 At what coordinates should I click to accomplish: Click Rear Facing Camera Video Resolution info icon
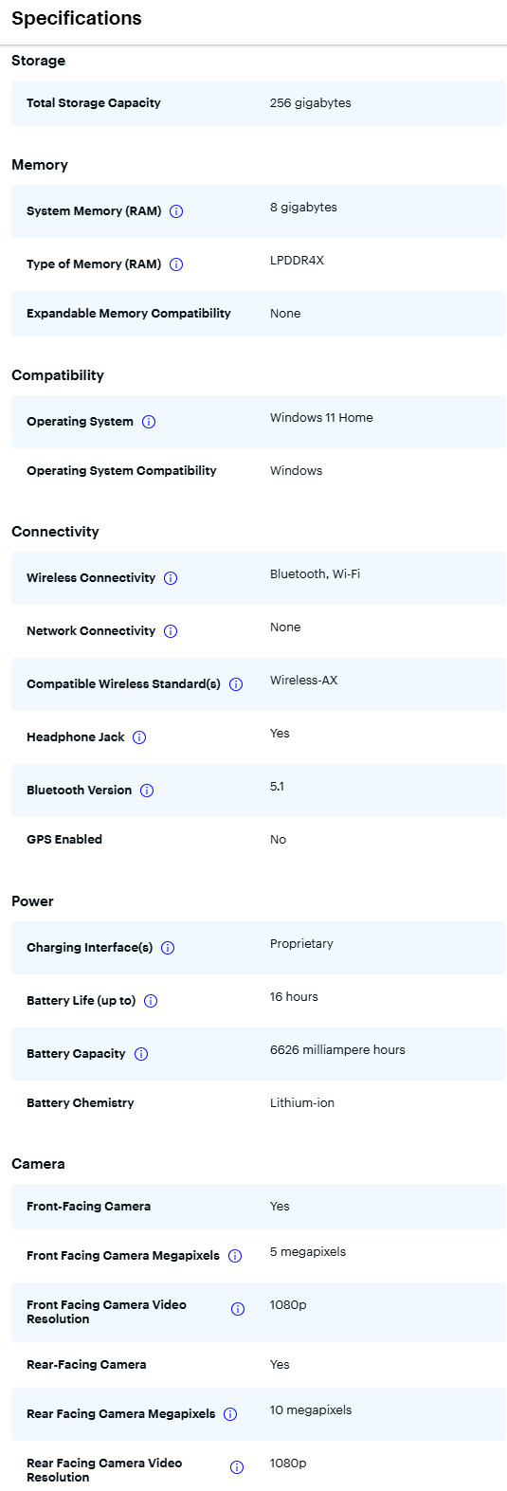click(x=237, y=1467)
